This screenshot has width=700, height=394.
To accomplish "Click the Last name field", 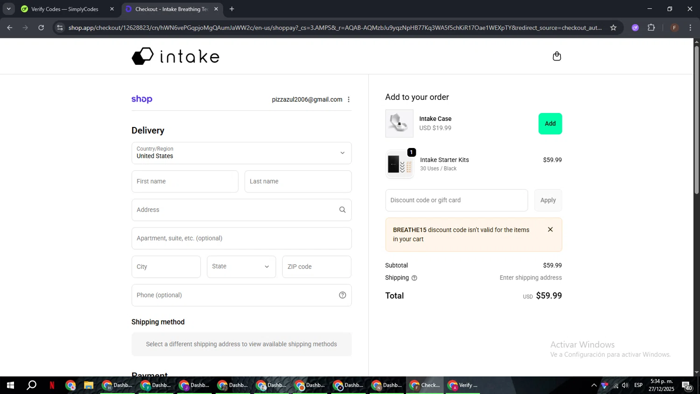I will (x=298, y=182).
